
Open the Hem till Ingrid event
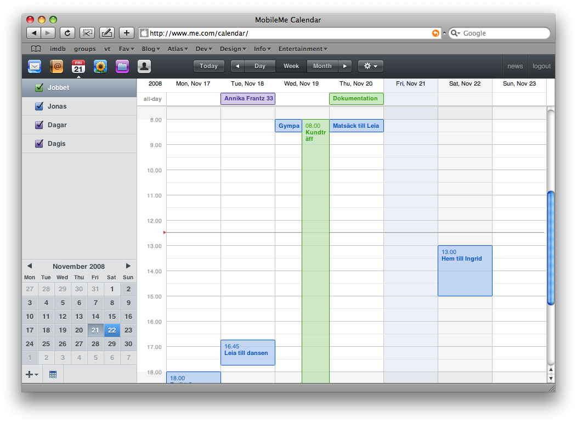tap(465, 271)
